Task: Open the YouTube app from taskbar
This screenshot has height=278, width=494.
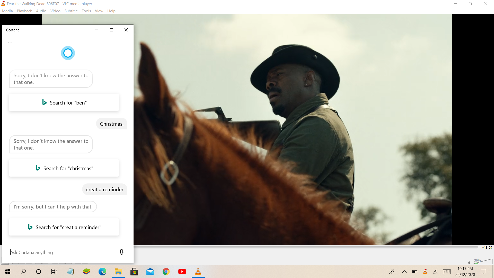Action: tap(182, 272)
